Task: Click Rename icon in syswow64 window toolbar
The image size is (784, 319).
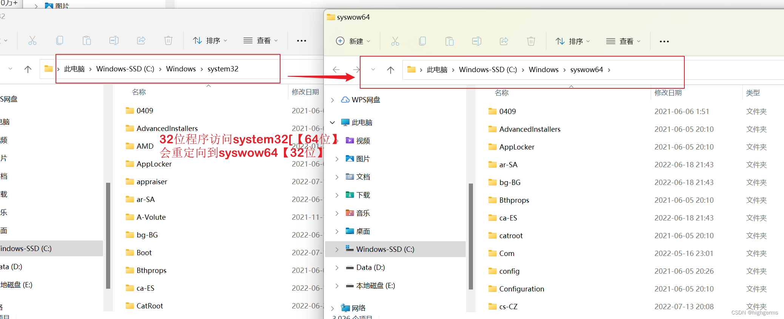Action: 477,41
